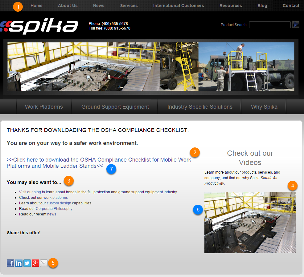Click the phone number (406) 535-5678
Image resolution: width=304 pixels, height=277 pixels.
[x=115, y=24]
